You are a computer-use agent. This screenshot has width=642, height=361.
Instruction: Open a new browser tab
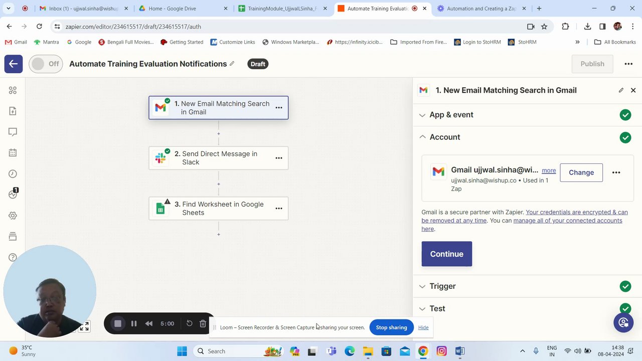[x=539, y=9]
